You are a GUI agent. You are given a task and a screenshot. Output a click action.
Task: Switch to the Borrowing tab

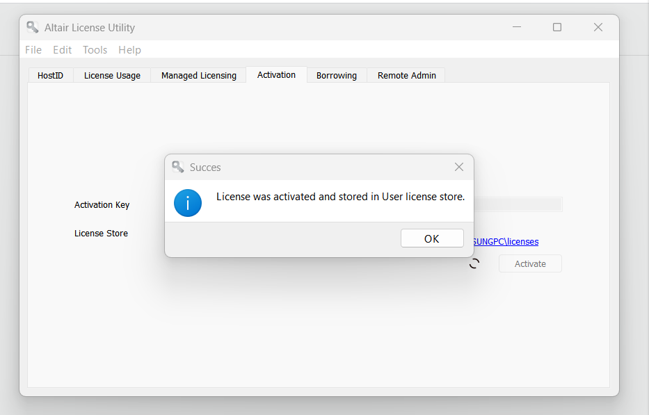pyautogui.click(x=337, y=75)
